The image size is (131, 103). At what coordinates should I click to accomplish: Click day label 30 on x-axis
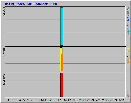pos(119,100)
